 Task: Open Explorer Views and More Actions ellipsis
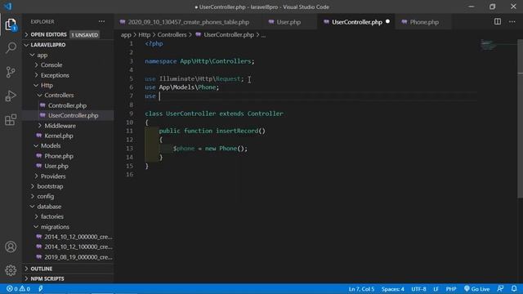point(101,22)
